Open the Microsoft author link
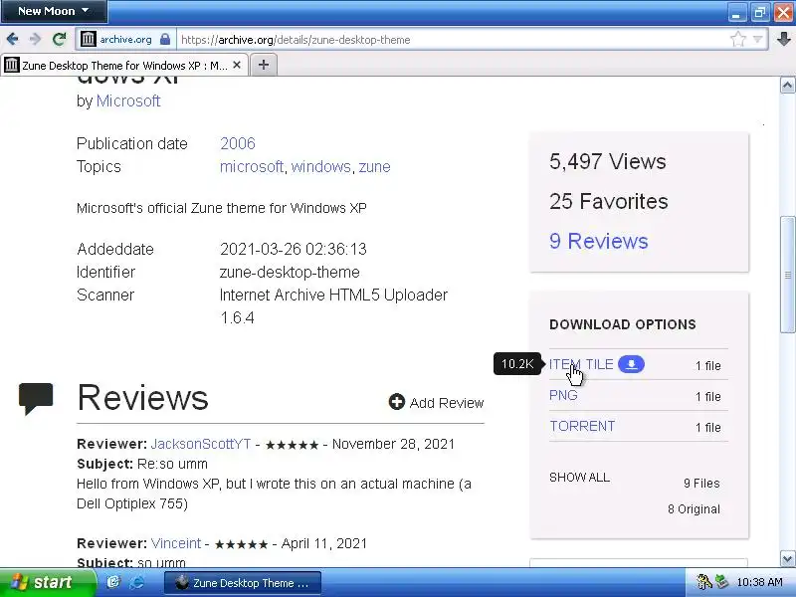Image resolution: width=796 pixels, height=597 pixels. tap(128, 101)
